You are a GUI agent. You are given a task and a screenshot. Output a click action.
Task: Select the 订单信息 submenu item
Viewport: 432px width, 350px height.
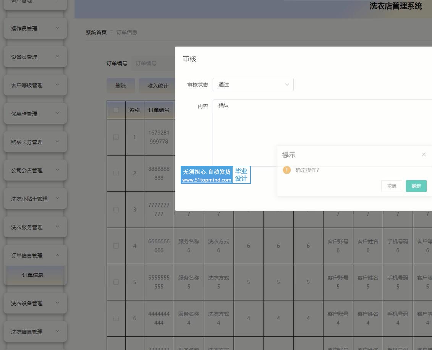(x=35, y=275)
